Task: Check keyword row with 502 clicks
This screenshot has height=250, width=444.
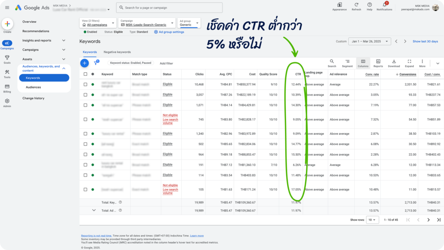Action: coord(85,144)
